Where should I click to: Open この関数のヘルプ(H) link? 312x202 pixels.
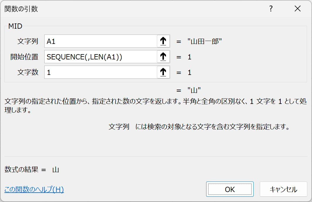coord(34,189)
